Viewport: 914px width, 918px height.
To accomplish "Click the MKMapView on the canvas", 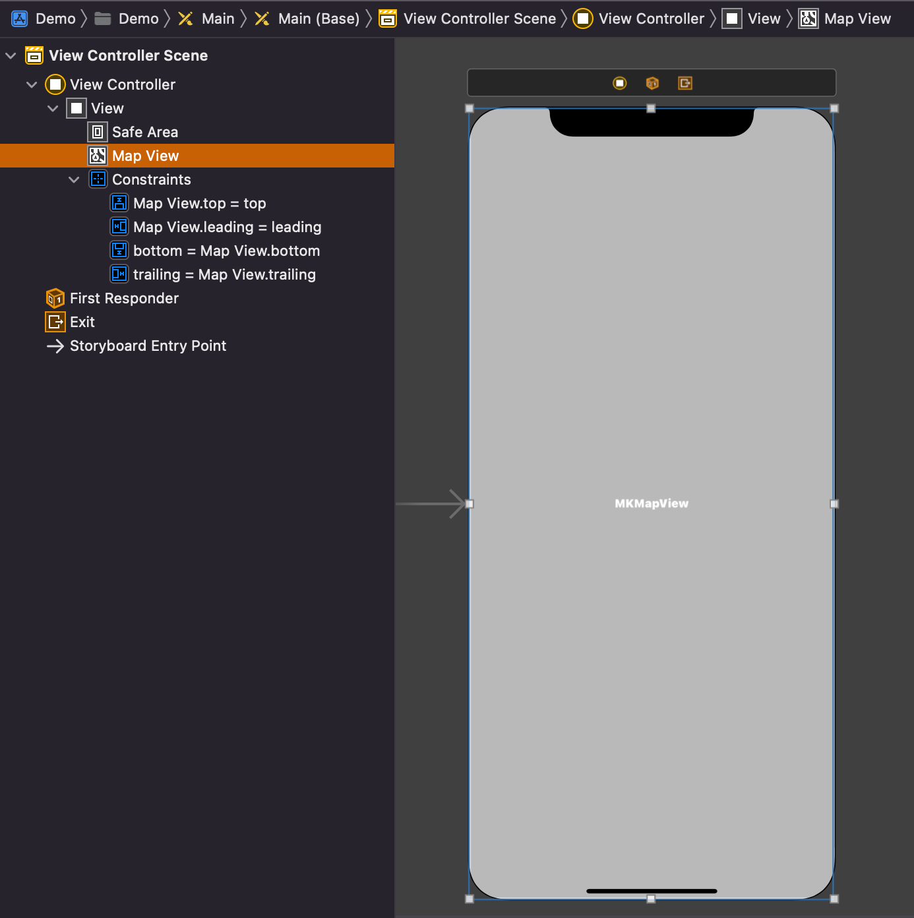I will pos(651,503).
